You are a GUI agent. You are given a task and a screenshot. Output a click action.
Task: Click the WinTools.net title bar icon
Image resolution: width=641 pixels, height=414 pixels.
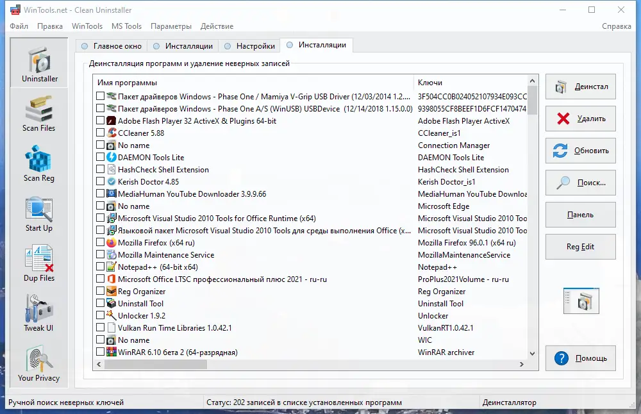(15, 10)
